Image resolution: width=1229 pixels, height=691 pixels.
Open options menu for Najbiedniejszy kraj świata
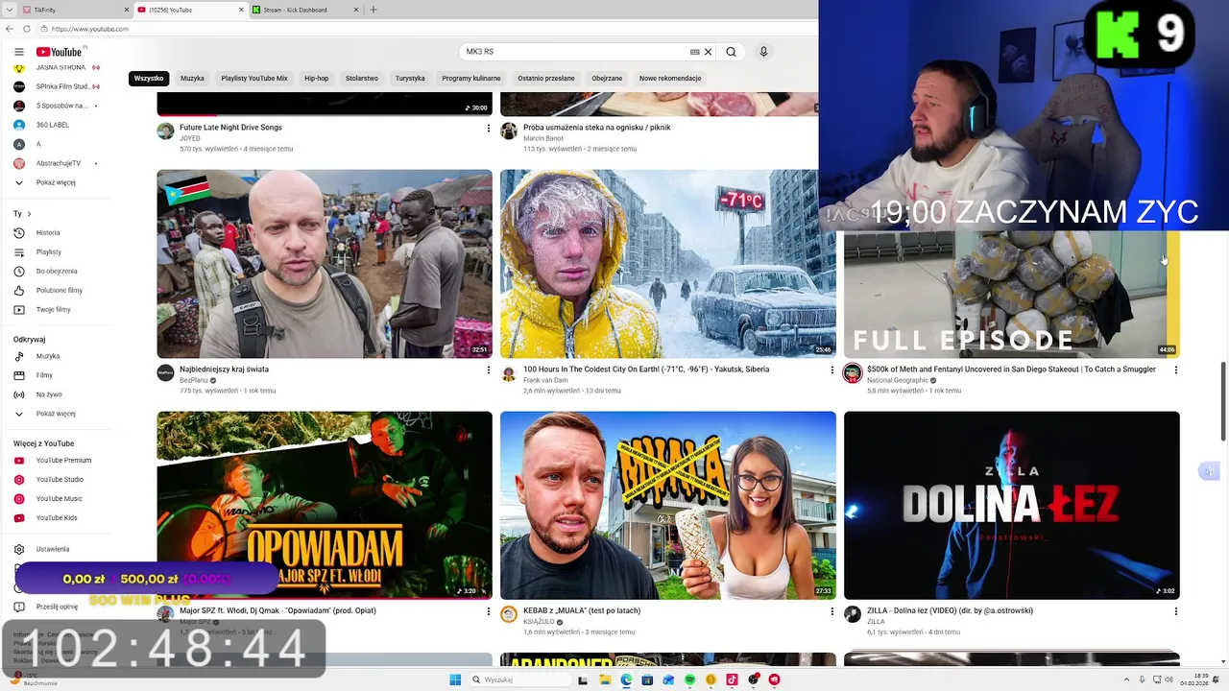click(x=488, y=370)
